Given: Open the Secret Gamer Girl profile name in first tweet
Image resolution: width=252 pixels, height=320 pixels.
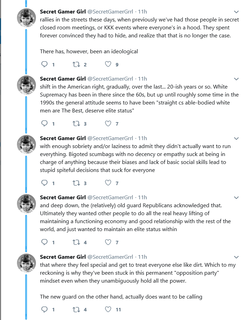Looking at the screenshot, I should click(63, 12).
